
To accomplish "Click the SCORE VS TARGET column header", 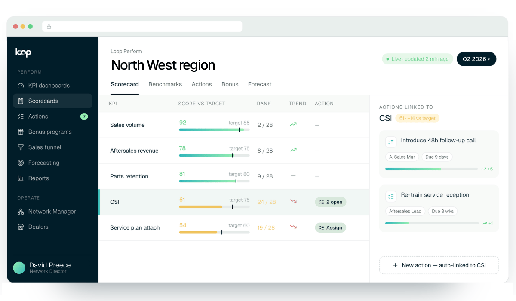I will point(202,104).
